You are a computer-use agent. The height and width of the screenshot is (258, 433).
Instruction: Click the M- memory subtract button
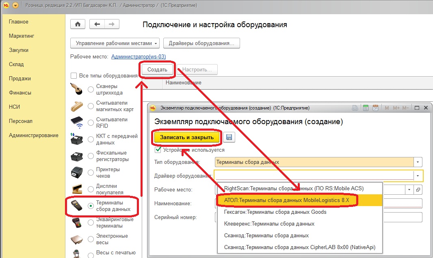tap(405, 108)
